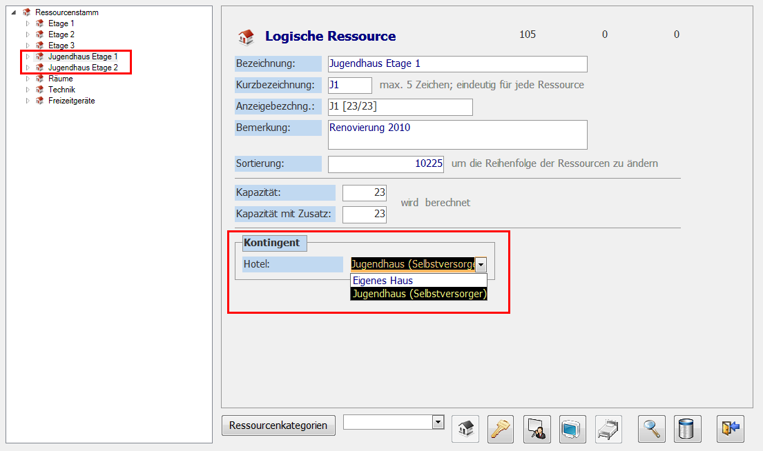
Task: Open the dropdown next to Ressourcenkategorien
Action: tap(437, 422)
